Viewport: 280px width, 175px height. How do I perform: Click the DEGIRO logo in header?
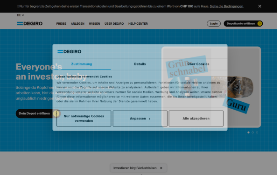pyautogui.click(x=30, y=24)
